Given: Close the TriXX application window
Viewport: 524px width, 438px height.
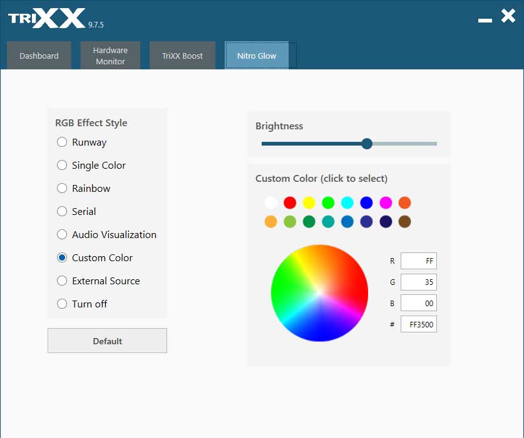Looking at the screenshot, I should point(508,16).
